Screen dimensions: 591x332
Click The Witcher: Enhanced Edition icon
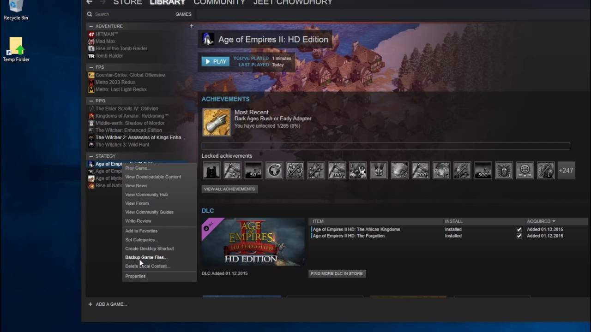point(91,130)
